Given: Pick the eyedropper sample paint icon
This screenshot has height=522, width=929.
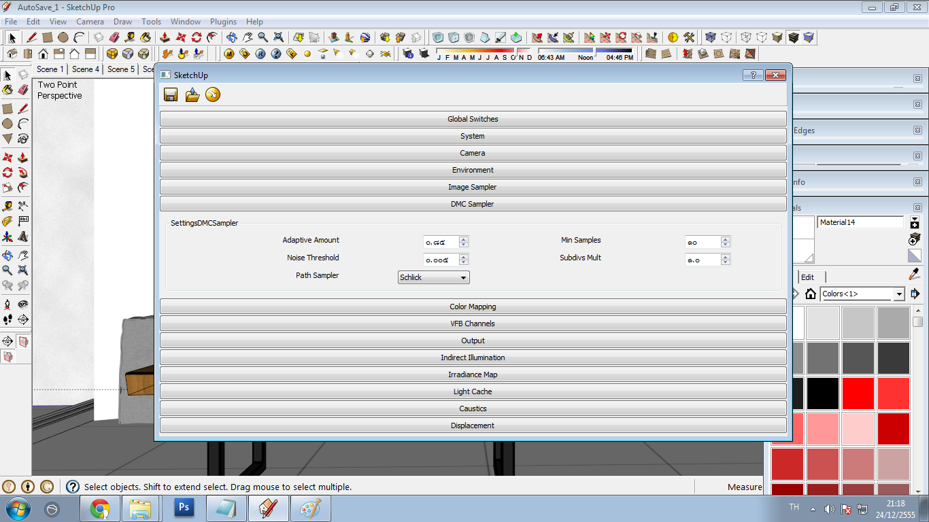Looking at the screenshot, I should point(915,274).
